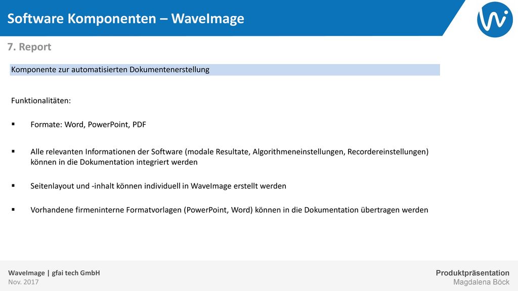Click the 7. Report subtitle
This screenshot has height=291, width=518.
click(x=29, y=47)
